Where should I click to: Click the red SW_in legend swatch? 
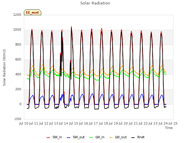(x=48, y=138)
